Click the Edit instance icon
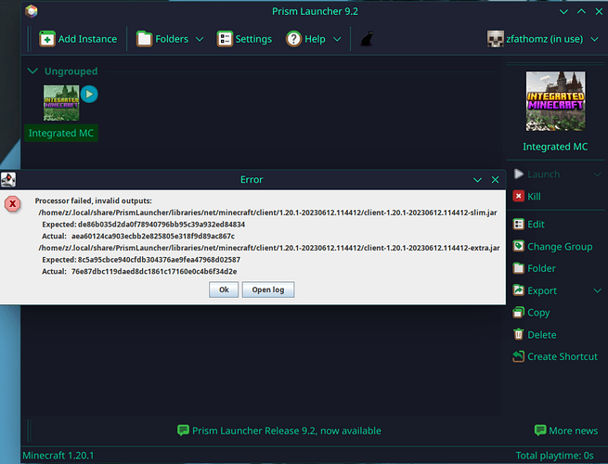 tap(519, 224)
